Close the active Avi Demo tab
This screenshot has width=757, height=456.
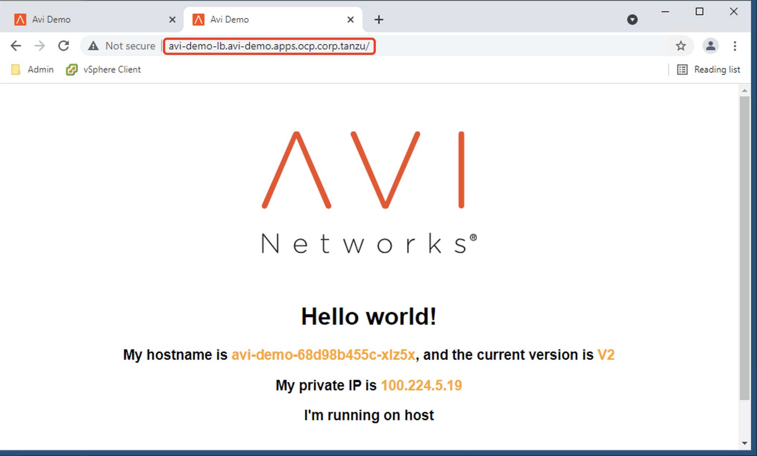coord(351,19)
